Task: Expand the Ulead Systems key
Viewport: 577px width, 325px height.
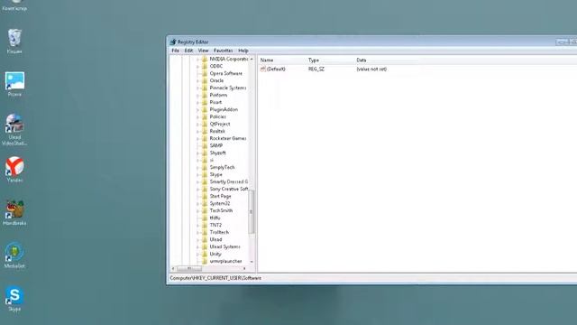Action: point(197,246)
